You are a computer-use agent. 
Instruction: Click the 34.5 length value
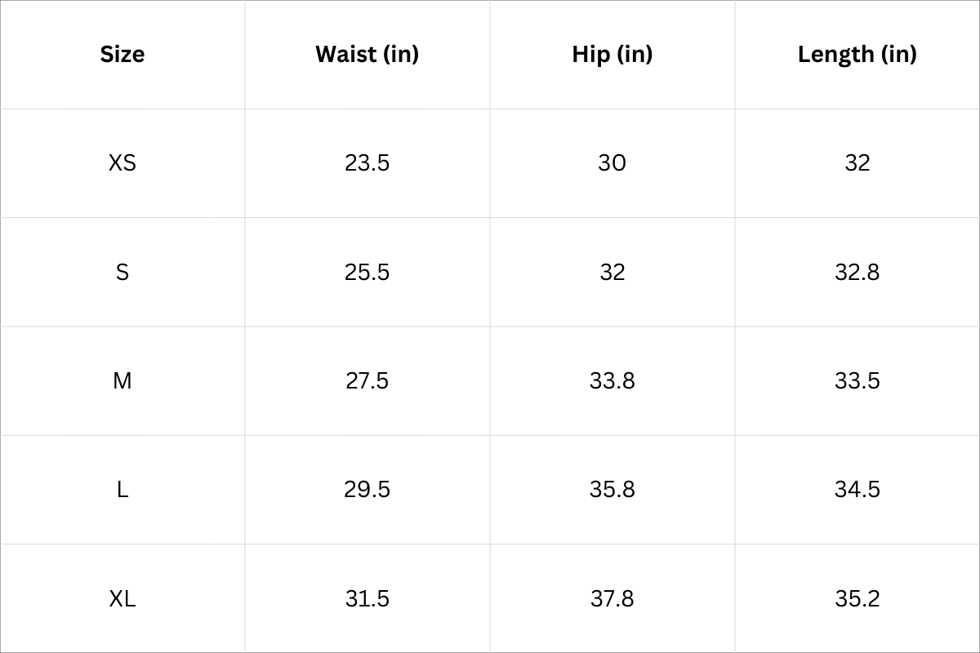tap(857, 489)
